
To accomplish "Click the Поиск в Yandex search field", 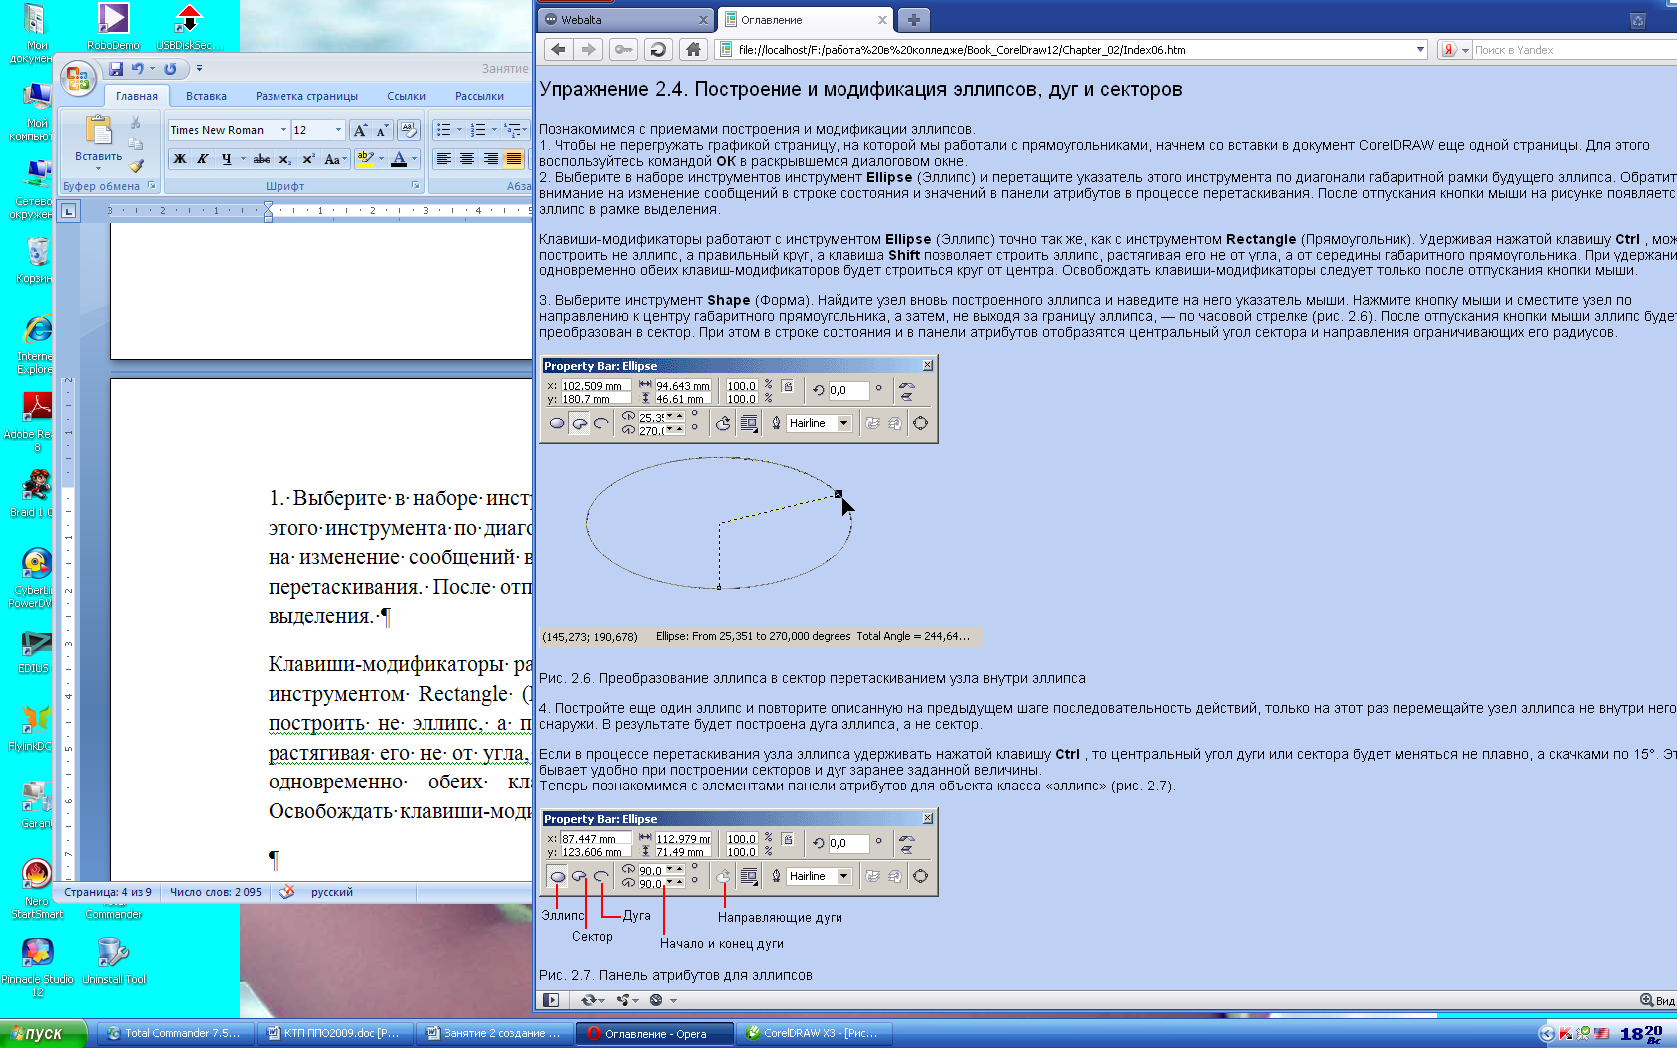I will pyautogui.click(x=1574, y=50).
